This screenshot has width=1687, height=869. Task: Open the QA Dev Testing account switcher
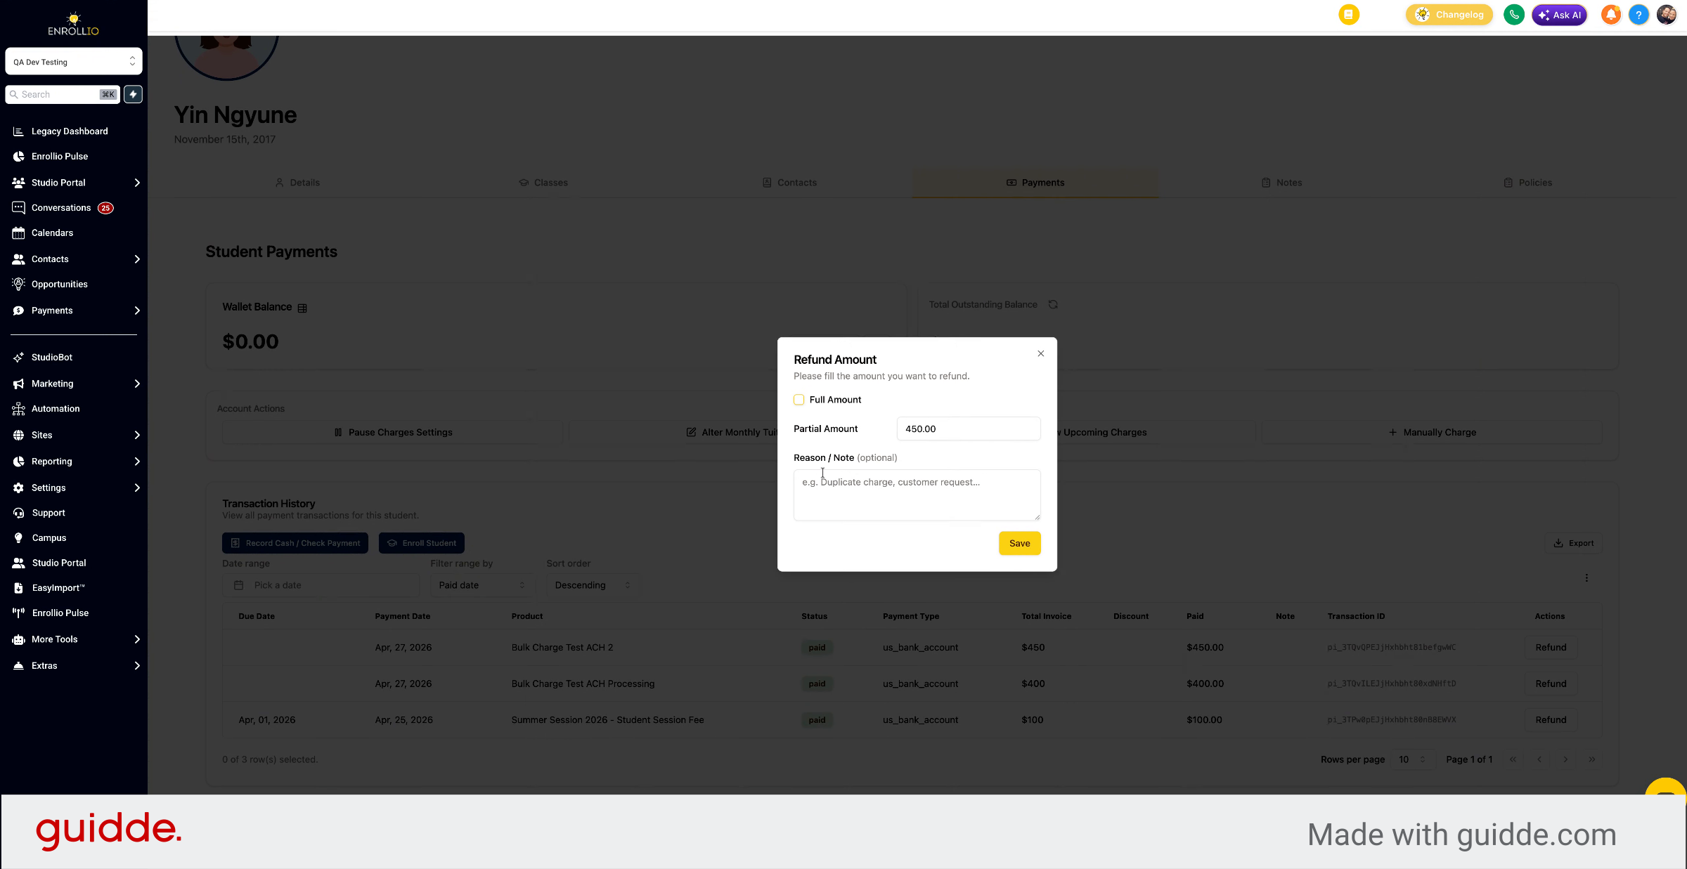point(74,62)
